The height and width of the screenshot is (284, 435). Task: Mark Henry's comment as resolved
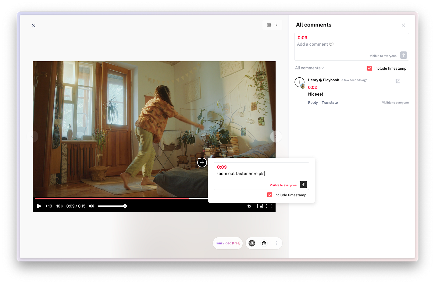[398, 81]
